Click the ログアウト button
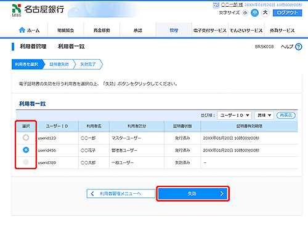Viewport: 308px width, 227px height. (287, 13)
